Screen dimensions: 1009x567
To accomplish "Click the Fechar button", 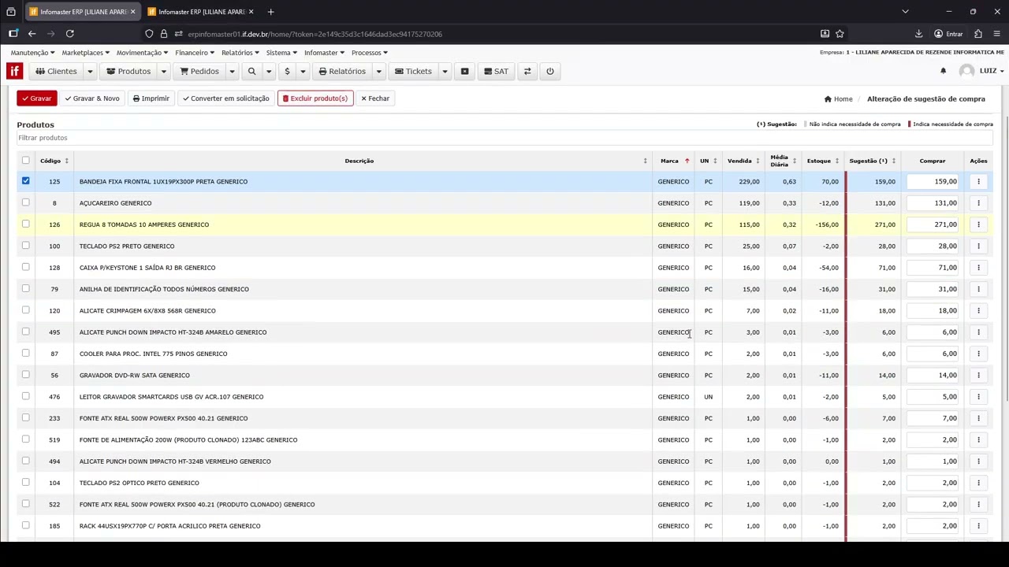I will [375, 98].
